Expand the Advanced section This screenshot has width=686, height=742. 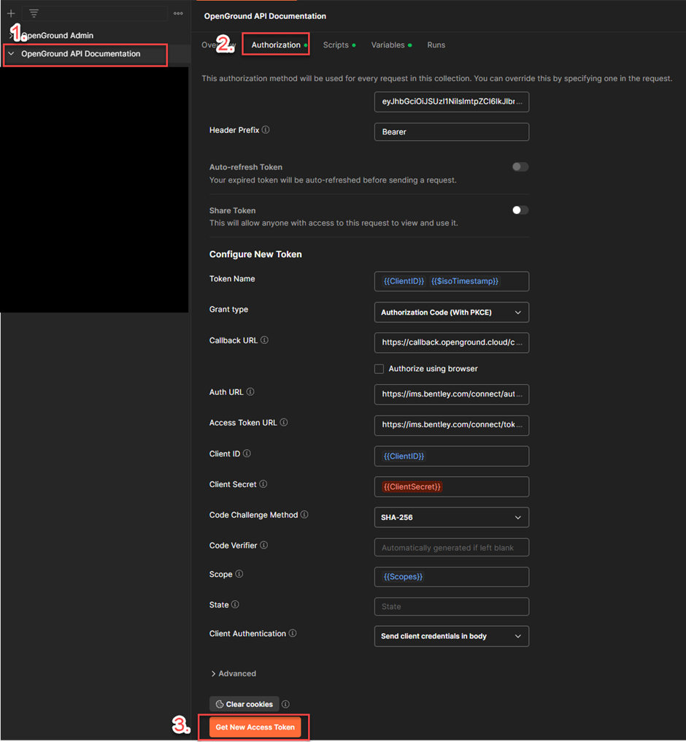pyautogui.click(x=234, y=673)
